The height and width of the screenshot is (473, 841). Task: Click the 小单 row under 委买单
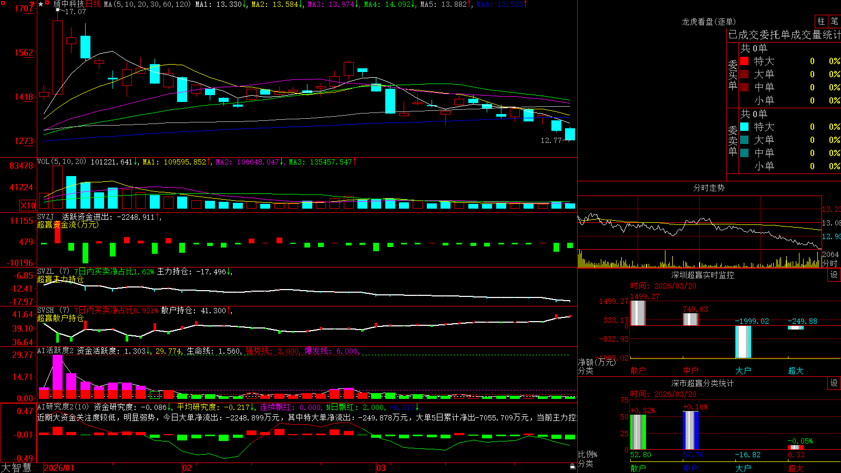[790, 100]
